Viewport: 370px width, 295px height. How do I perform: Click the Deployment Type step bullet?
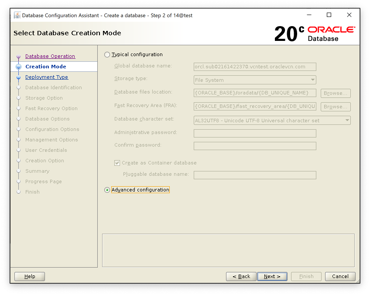coord(18,77)
